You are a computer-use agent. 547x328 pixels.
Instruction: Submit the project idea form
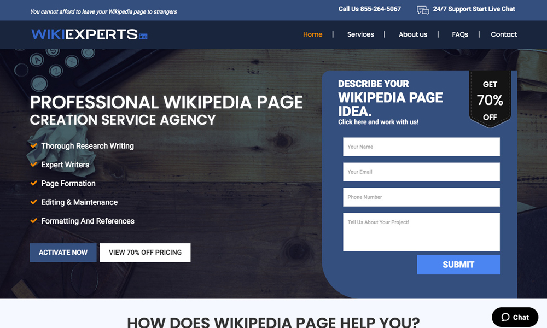458,265
